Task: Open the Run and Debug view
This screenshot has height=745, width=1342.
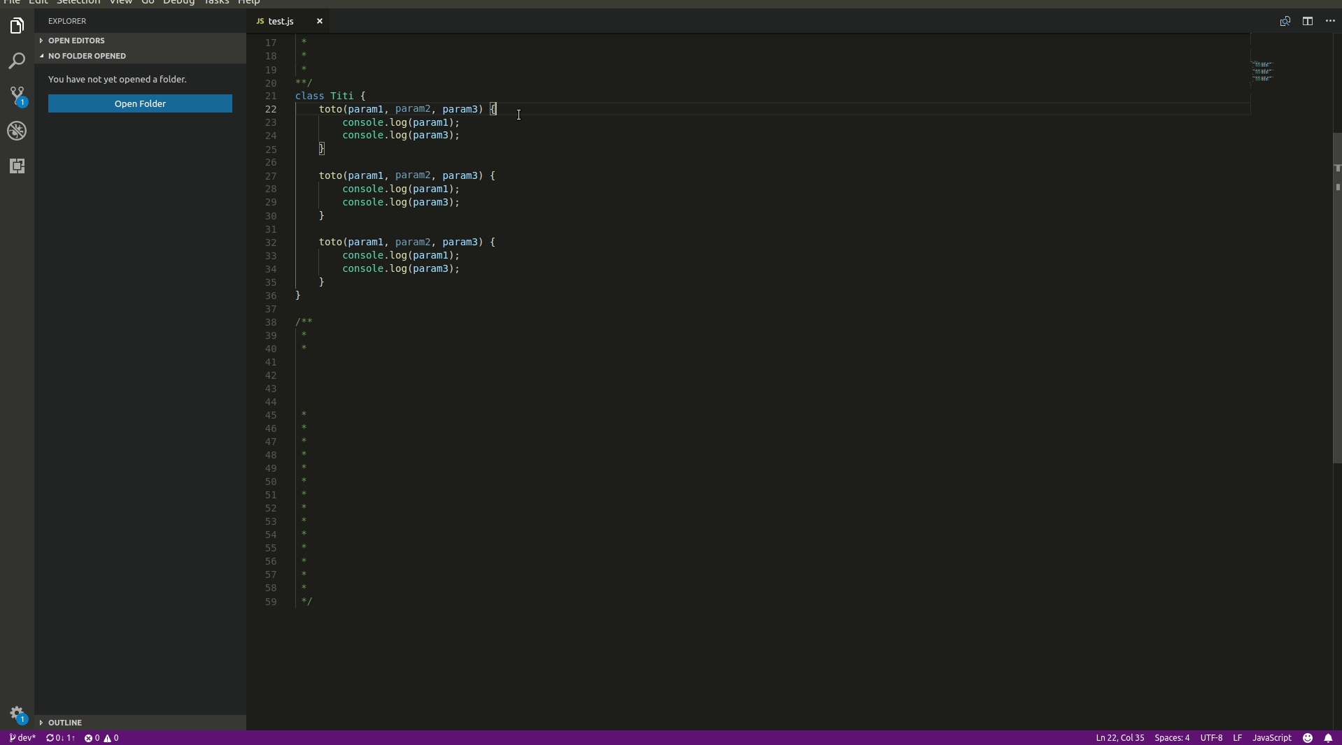Action: pyautogui.click(x=17, y=131)
